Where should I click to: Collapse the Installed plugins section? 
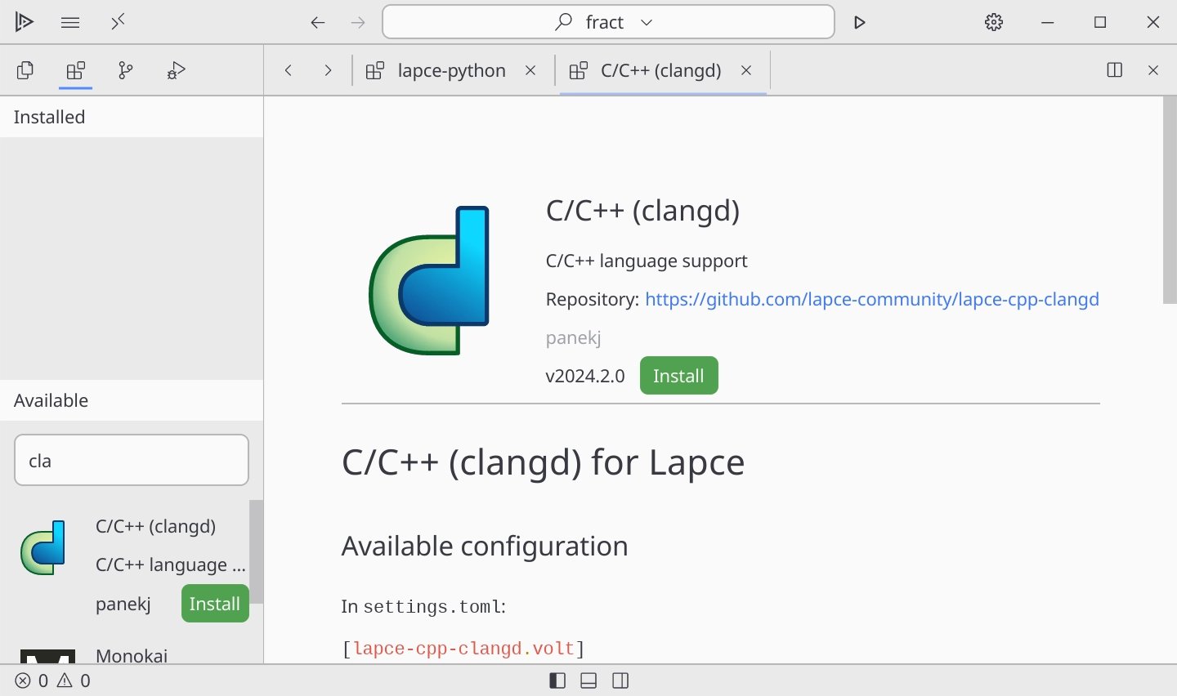[132, 117]
